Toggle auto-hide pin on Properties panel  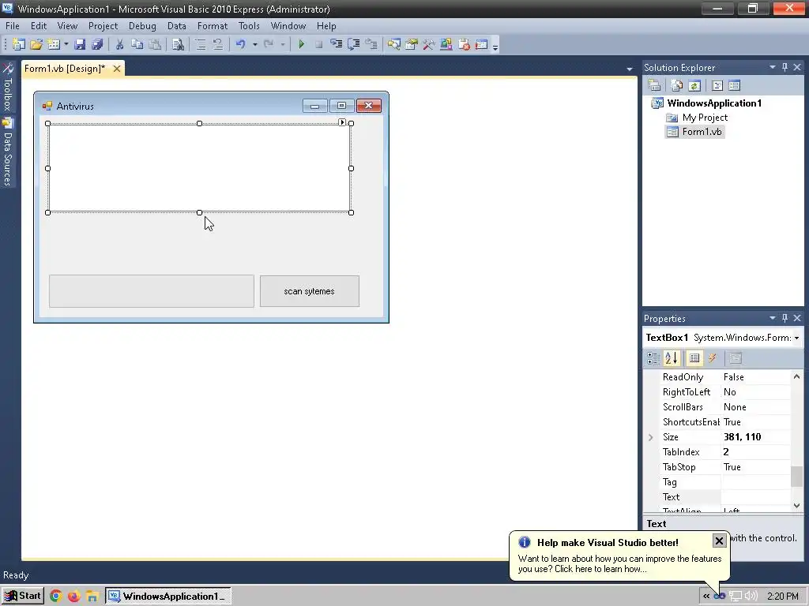tap(785, 318)
